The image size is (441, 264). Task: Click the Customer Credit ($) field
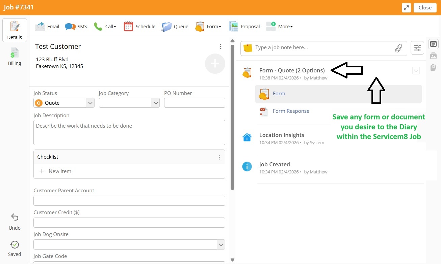[x=129, y=223]
